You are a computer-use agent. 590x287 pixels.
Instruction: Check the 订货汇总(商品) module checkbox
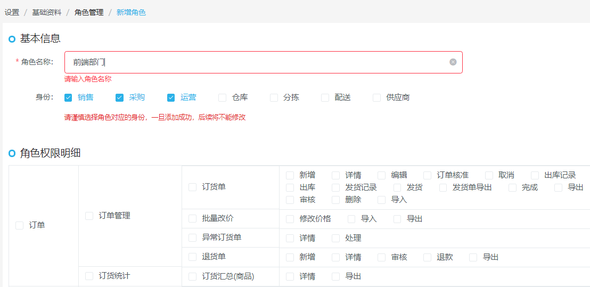click(x=193, y=276)
